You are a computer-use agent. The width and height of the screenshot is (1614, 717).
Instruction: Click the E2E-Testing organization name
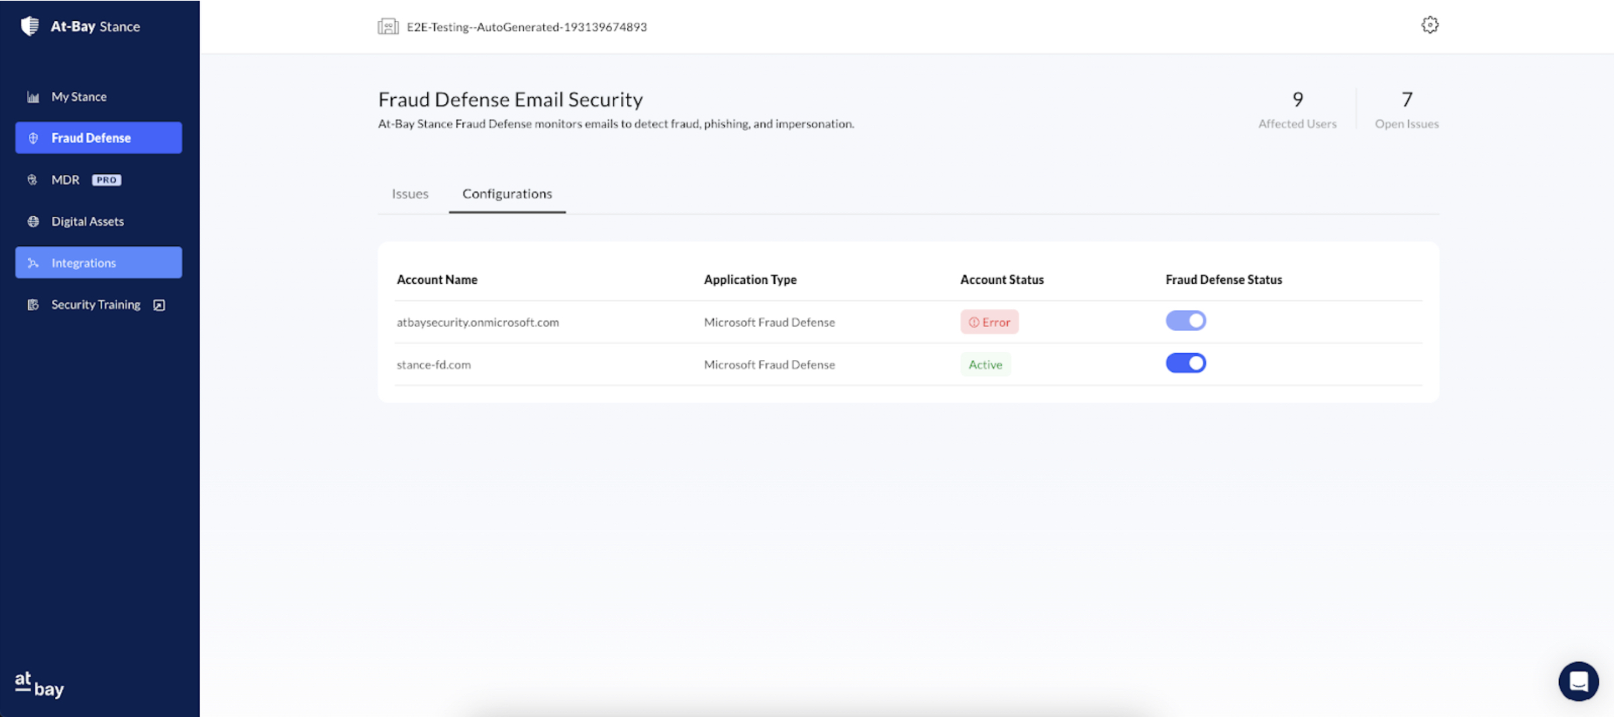coord(526,27)
